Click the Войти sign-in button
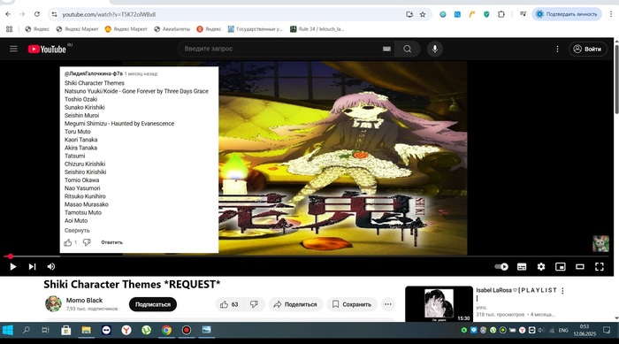This screenshot has width=619, height=344. 587,49
